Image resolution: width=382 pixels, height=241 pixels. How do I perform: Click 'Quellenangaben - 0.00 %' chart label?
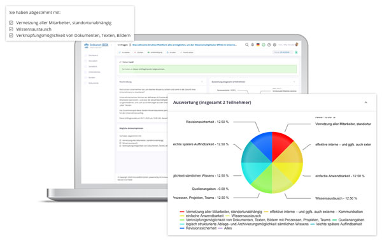pyautogui.click(x=210, y=189)
